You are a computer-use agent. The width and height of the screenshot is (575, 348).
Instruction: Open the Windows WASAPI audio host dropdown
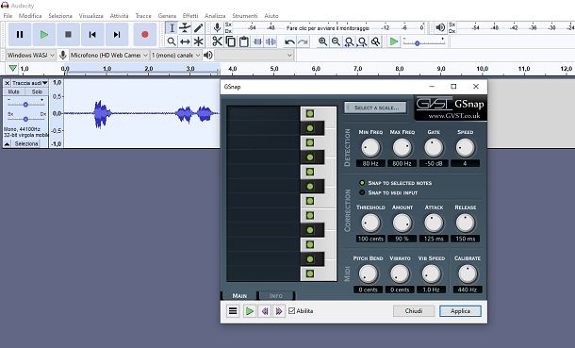[x=31, y=55]
